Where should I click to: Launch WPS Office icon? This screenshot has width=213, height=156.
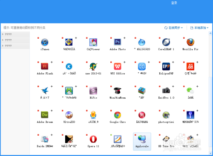click(x=118, y=66)
